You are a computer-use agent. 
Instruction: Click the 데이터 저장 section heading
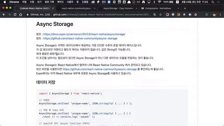[46, 82]
